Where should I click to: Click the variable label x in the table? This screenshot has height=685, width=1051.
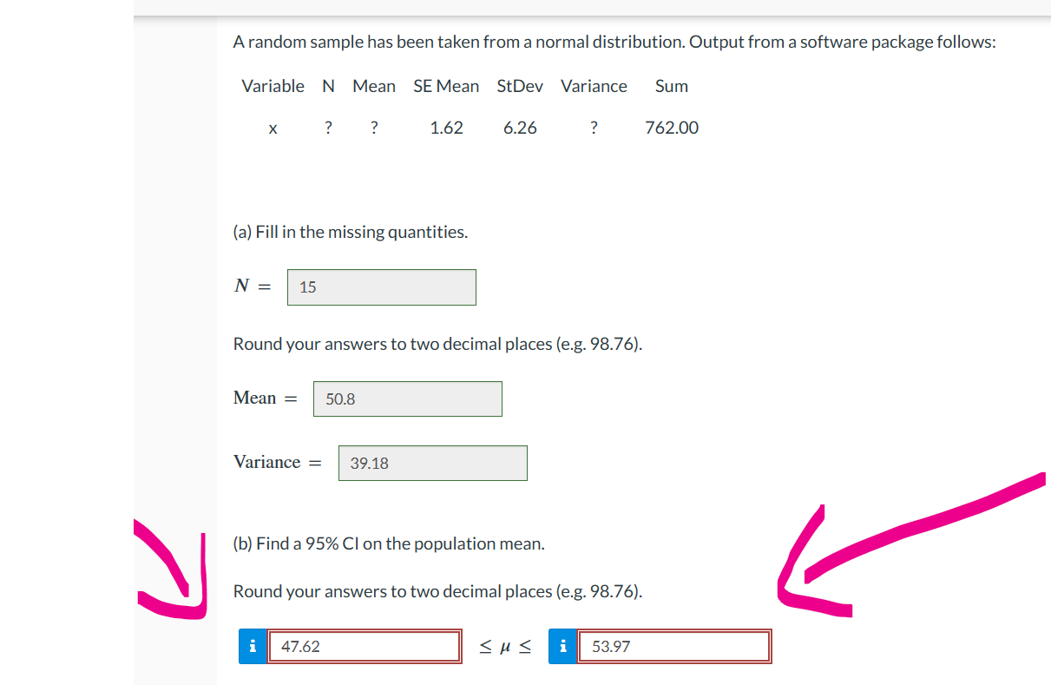273,128
